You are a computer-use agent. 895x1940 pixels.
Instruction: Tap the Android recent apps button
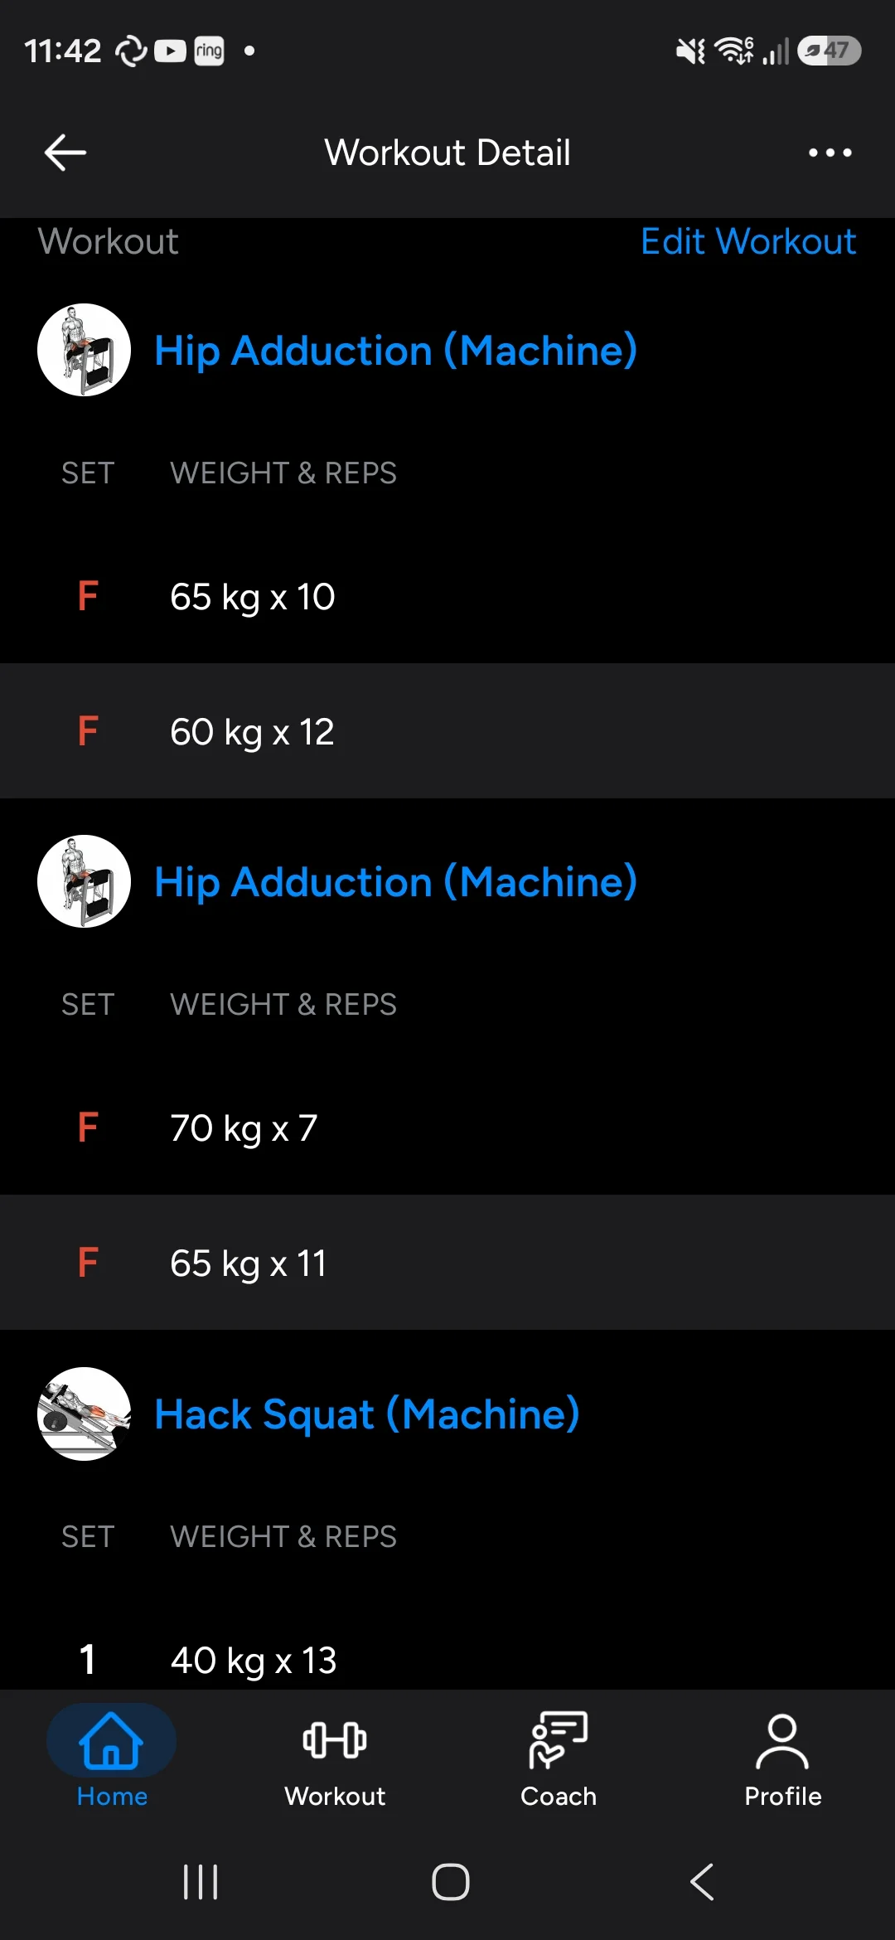pos(201,1882)
